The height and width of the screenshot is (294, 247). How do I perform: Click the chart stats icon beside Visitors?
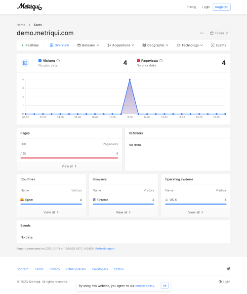(x=25, y=63)
